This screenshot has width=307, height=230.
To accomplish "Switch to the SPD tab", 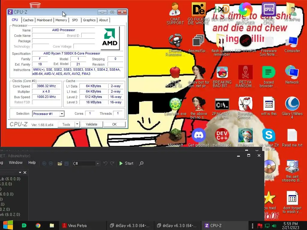I will (x=75, y=20).
